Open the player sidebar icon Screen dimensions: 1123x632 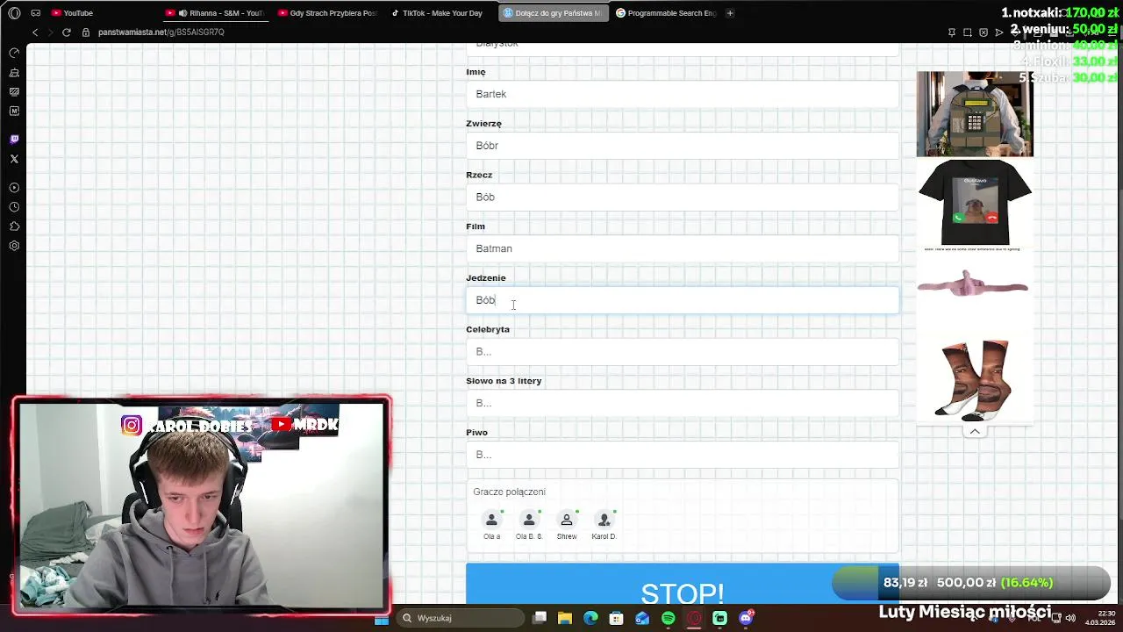[x=14, y=188]
